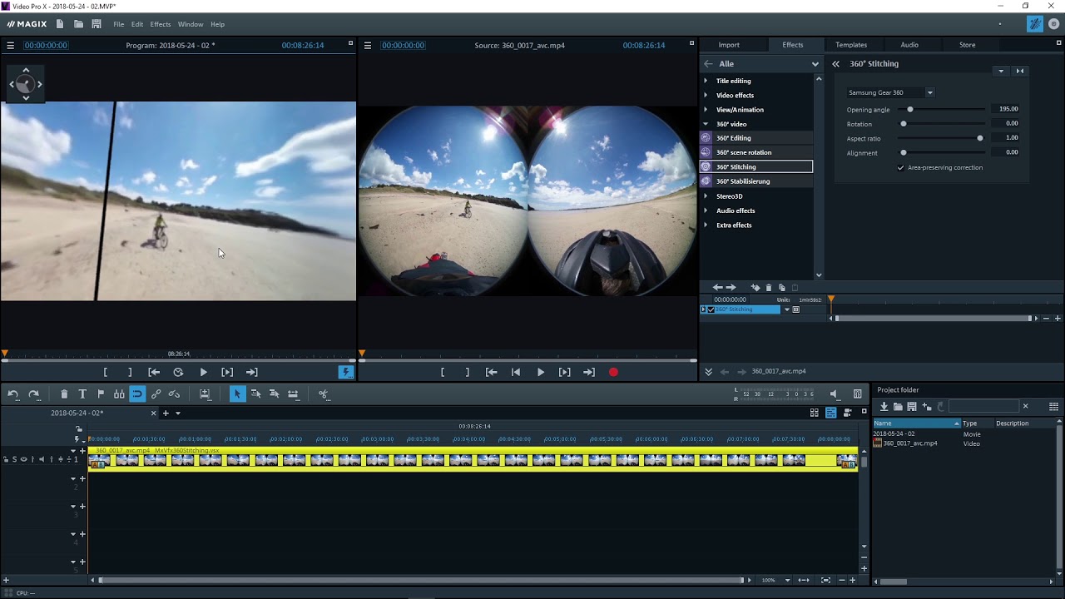Image resolution: width=1065 pixels, height=599 pixels.
Task: Switch to the Audio tab
Action: (909, 45)
